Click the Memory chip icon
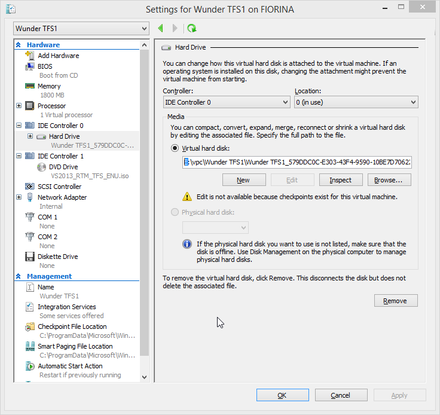 (x=30, y=86)
